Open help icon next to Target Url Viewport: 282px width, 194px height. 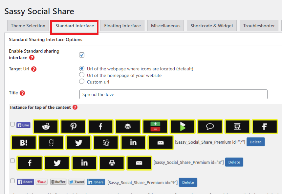(34, 69)
